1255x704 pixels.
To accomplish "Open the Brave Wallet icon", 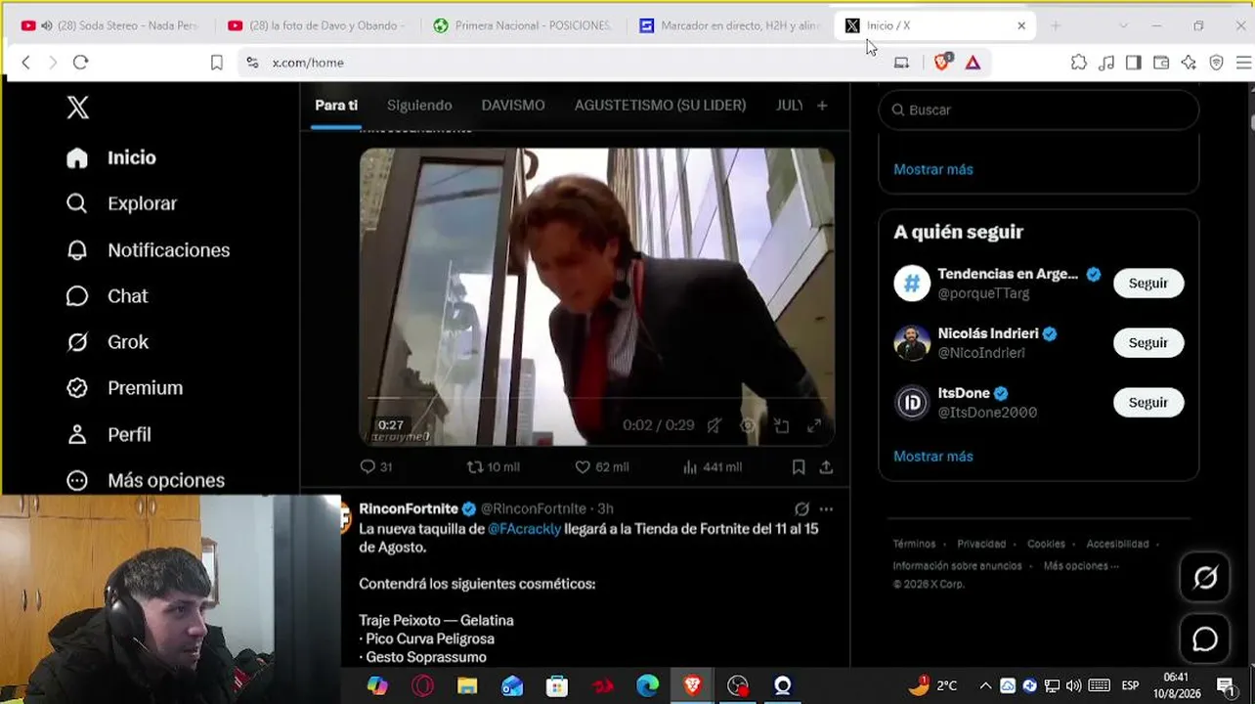I will click(x=1161, y=63).
